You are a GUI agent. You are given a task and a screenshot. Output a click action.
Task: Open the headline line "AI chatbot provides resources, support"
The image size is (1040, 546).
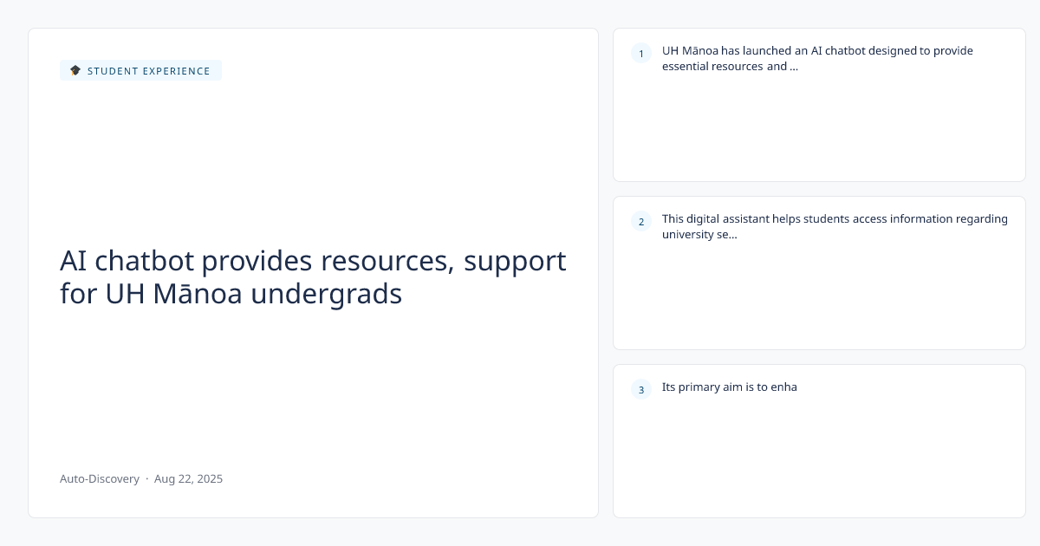313,261
